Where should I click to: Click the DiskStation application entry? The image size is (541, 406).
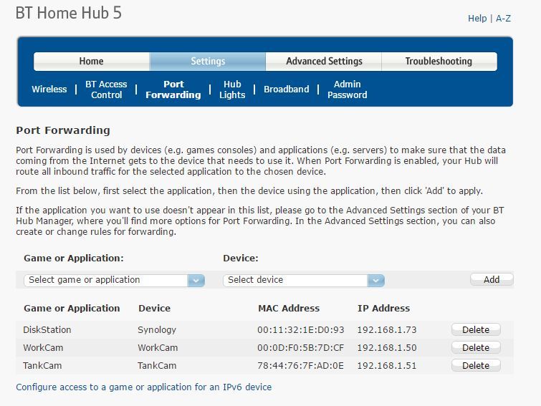[x=47, y=330]
